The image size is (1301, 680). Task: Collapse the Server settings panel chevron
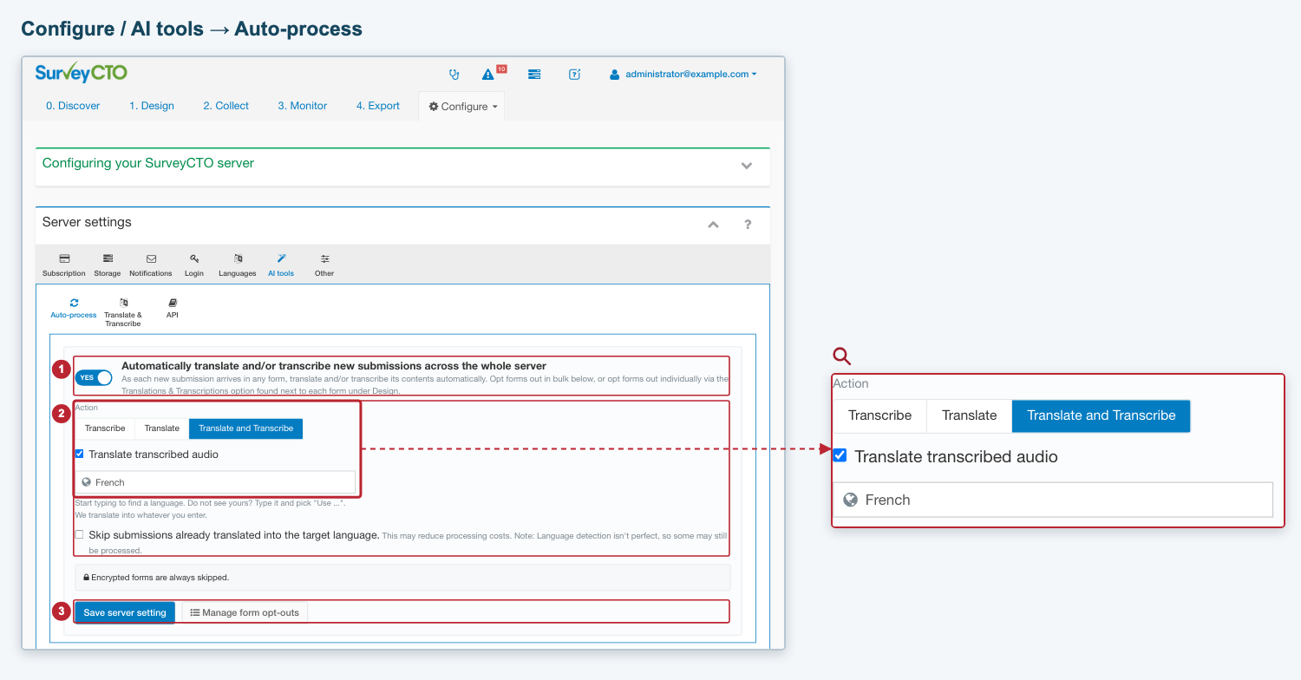click(x=714, y=225)
